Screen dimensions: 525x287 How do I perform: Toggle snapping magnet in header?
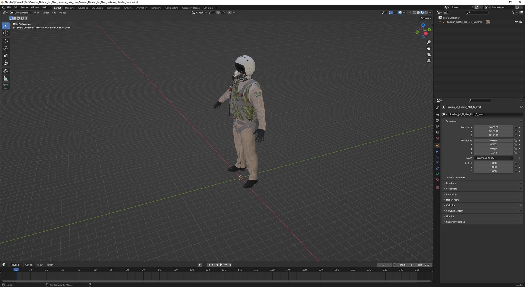tap(218, 13)
